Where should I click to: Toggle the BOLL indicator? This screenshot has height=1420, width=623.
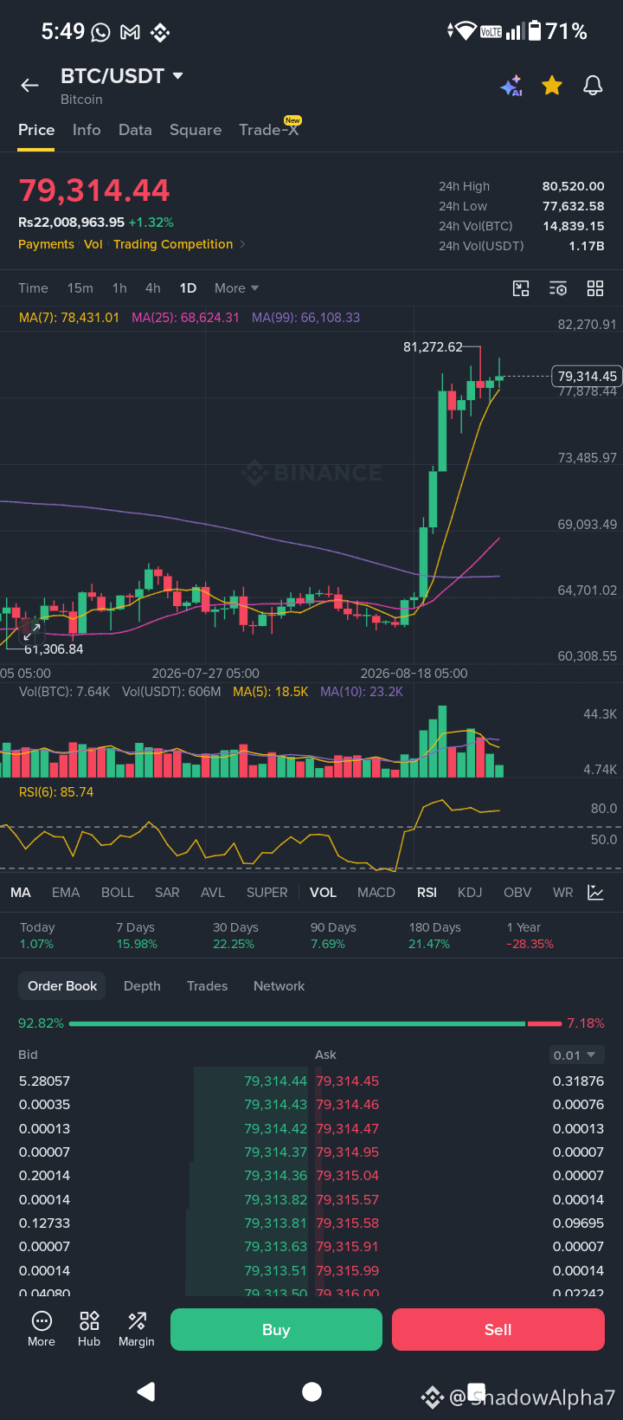(118, 893)
